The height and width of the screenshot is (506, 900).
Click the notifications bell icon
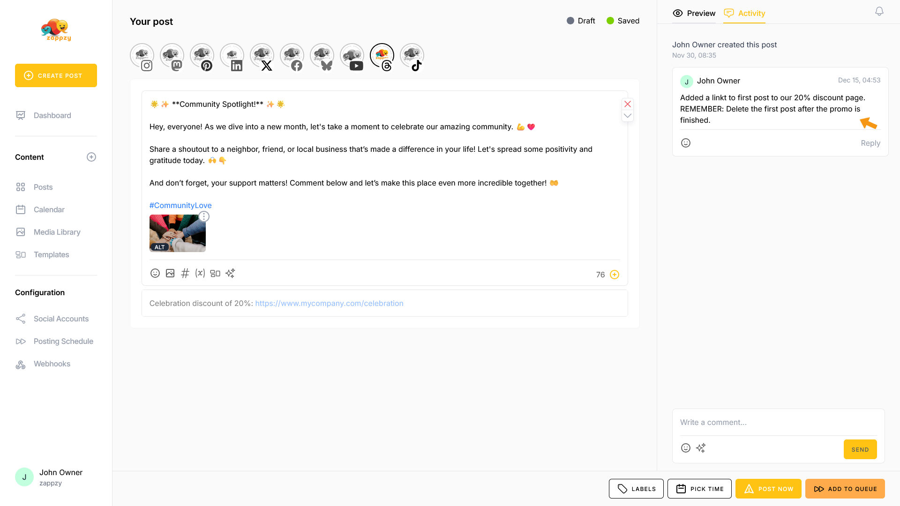(x=879, y=11)
